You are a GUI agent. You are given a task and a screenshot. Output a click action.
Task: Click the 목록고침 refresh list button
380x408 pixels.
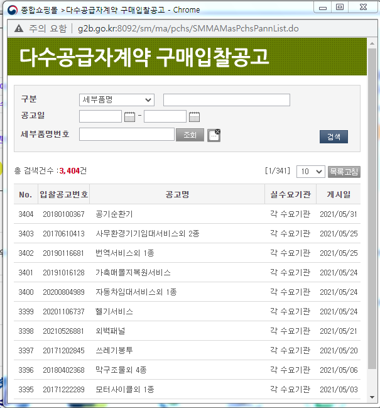344,172
